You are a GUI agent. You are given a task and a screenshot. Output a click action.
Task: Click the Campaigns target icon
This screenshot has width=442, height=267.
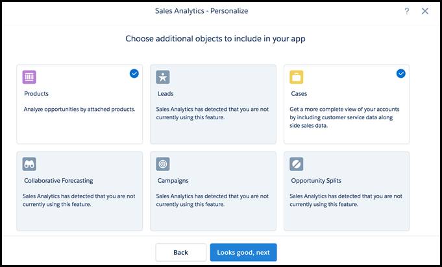tap(163, 164)
